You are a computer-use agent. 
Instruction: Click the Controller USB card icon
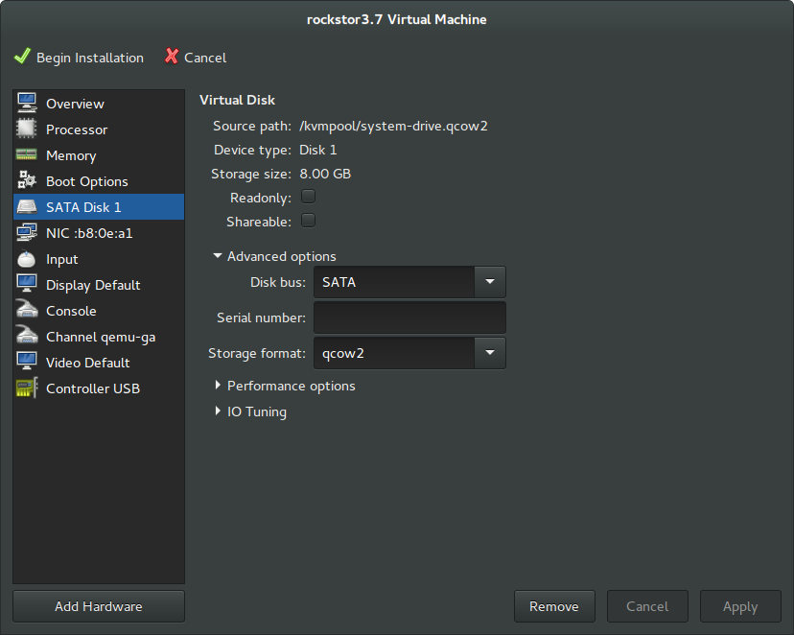point(27,388)
